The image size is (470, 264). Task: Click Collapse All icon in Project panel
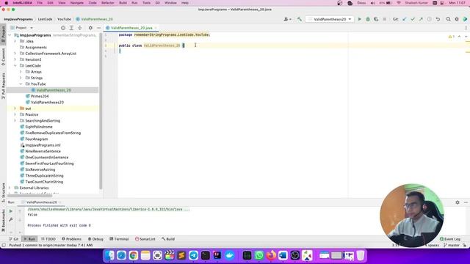coord(80,28)
